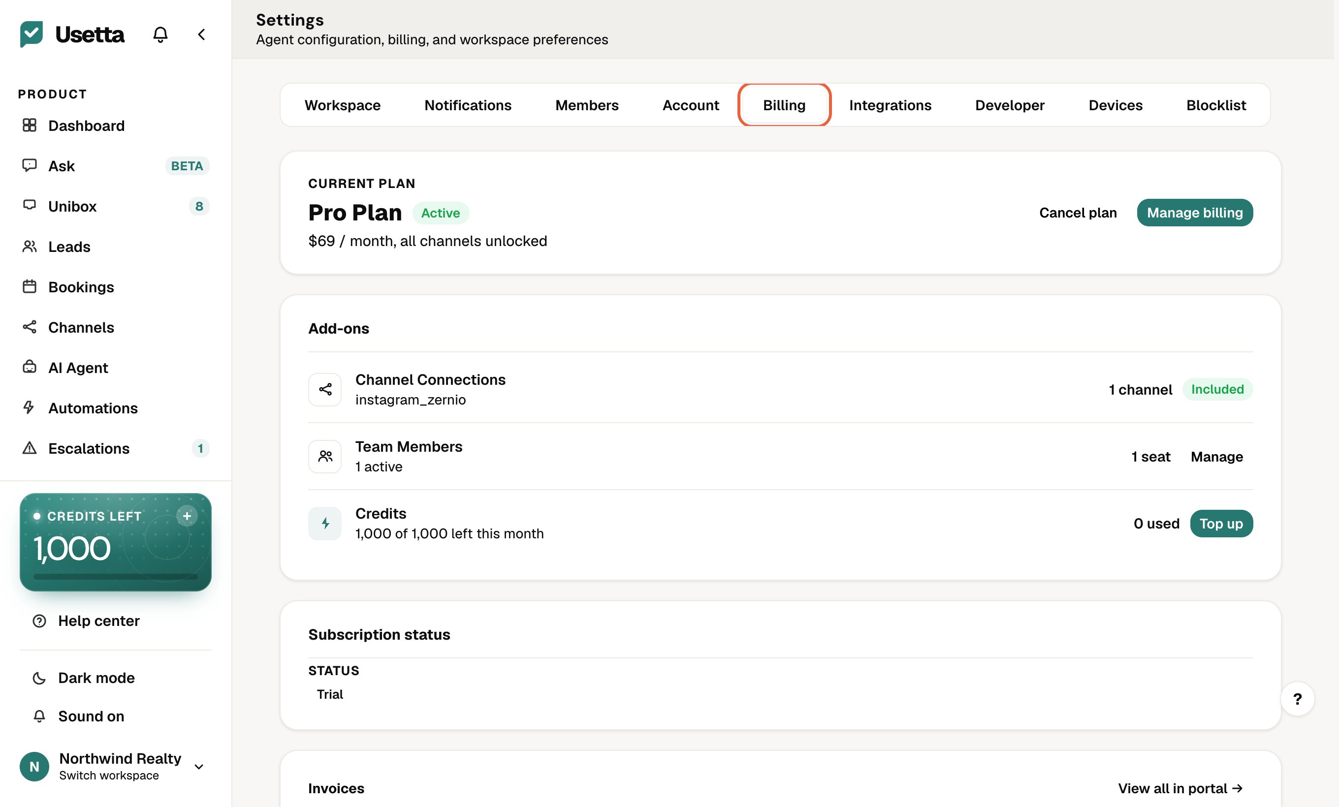Click the Channel Connections share icon in Add-ons

point(325,389)
